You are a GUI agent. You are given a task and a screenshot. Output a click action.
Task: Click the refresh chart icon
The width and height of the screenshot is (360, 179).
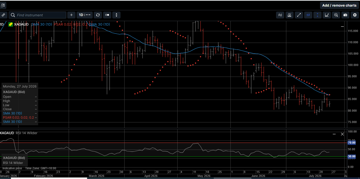tap(98, 15)
